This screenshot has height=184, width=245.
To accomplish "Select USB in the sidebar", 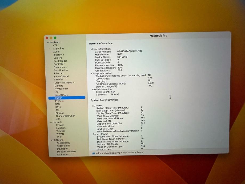I will [x=58, y=119].
